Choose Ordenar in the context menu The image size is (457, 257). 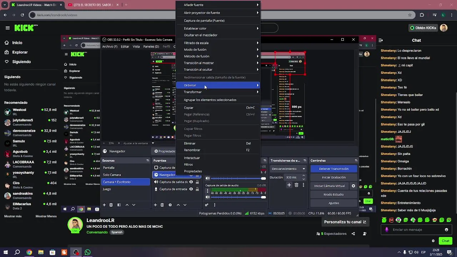(x=218, y=85)
